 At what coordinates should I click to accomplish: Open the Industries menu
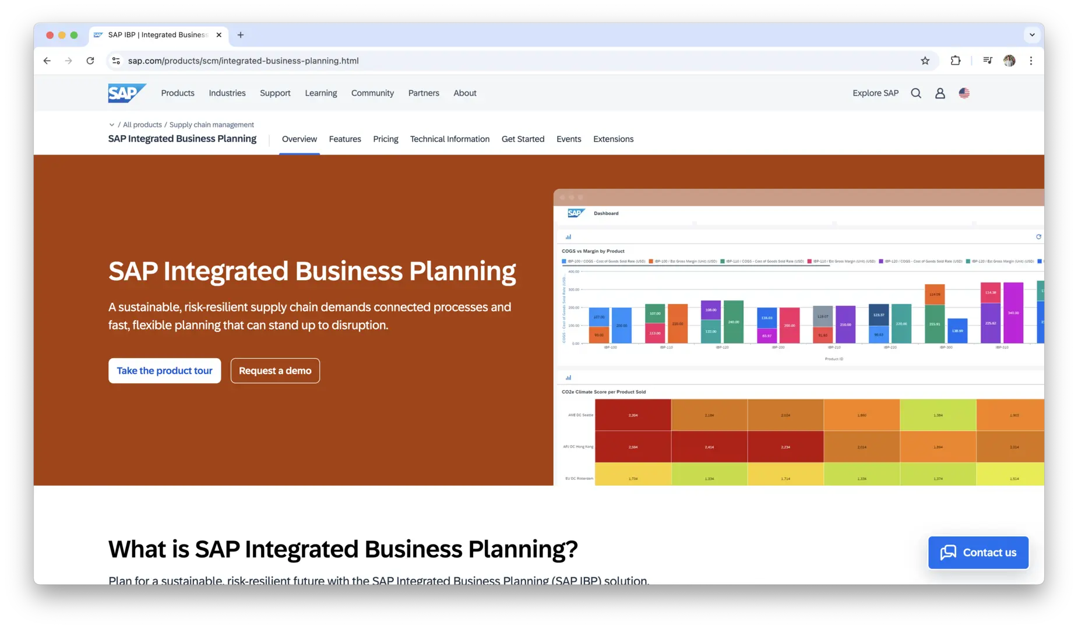[227, 93]
